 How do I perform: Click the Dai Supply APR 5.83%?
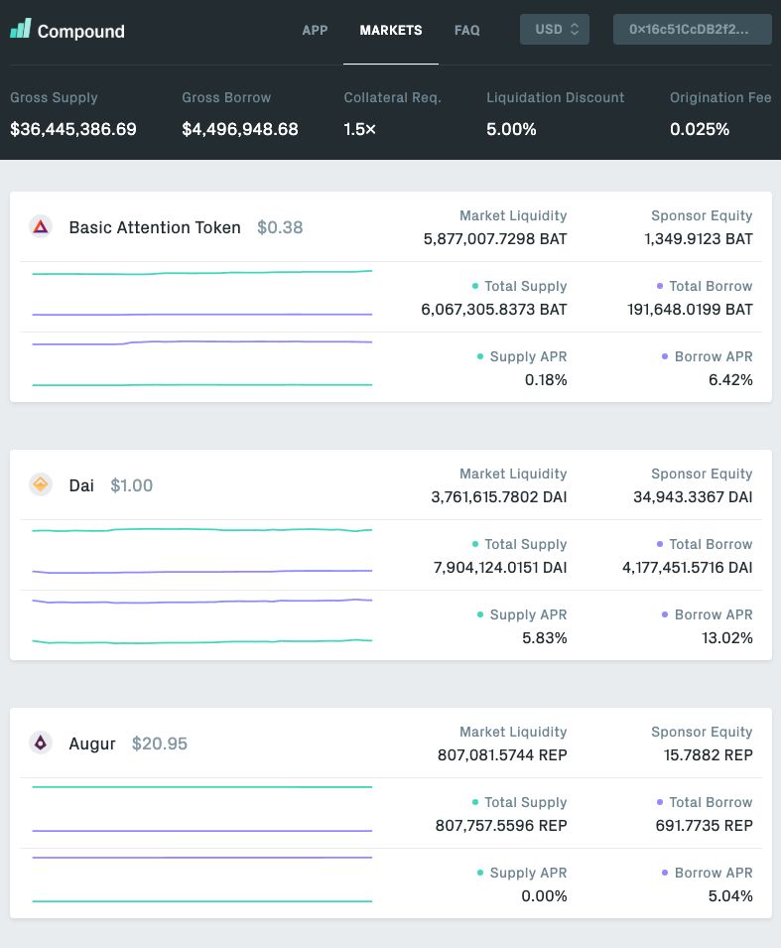pos(545,638)
